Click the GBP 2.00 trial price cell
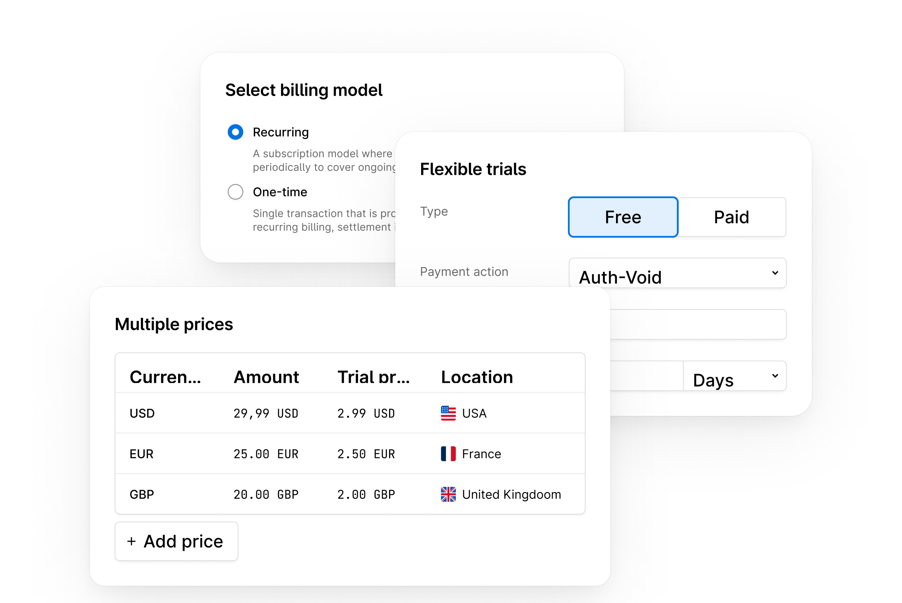This screenshot has width=902, height=603. click(x=366, y=494)
